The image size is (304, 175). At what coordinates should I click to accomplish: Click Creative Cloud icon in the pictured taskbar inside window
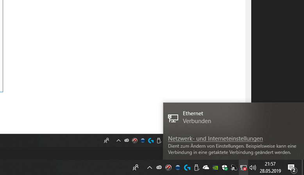[127, 141]
